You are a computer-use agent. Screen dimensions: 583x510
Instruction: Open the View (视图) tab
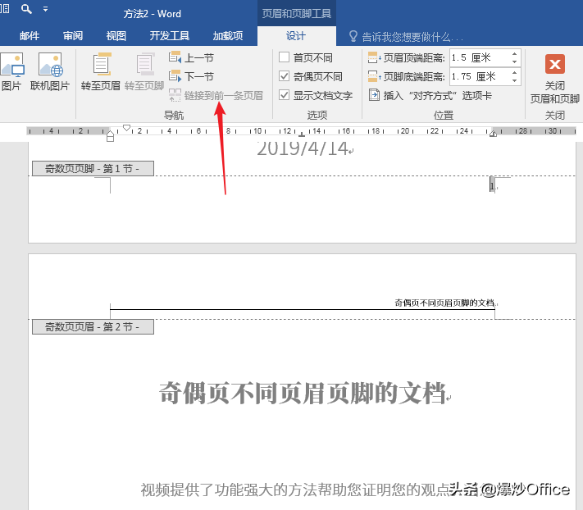116,36
